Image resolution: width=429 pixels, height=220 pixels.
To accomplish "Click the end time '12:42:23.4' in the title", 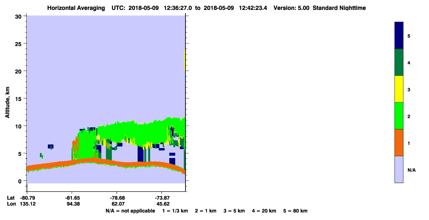I will point(253,8).
